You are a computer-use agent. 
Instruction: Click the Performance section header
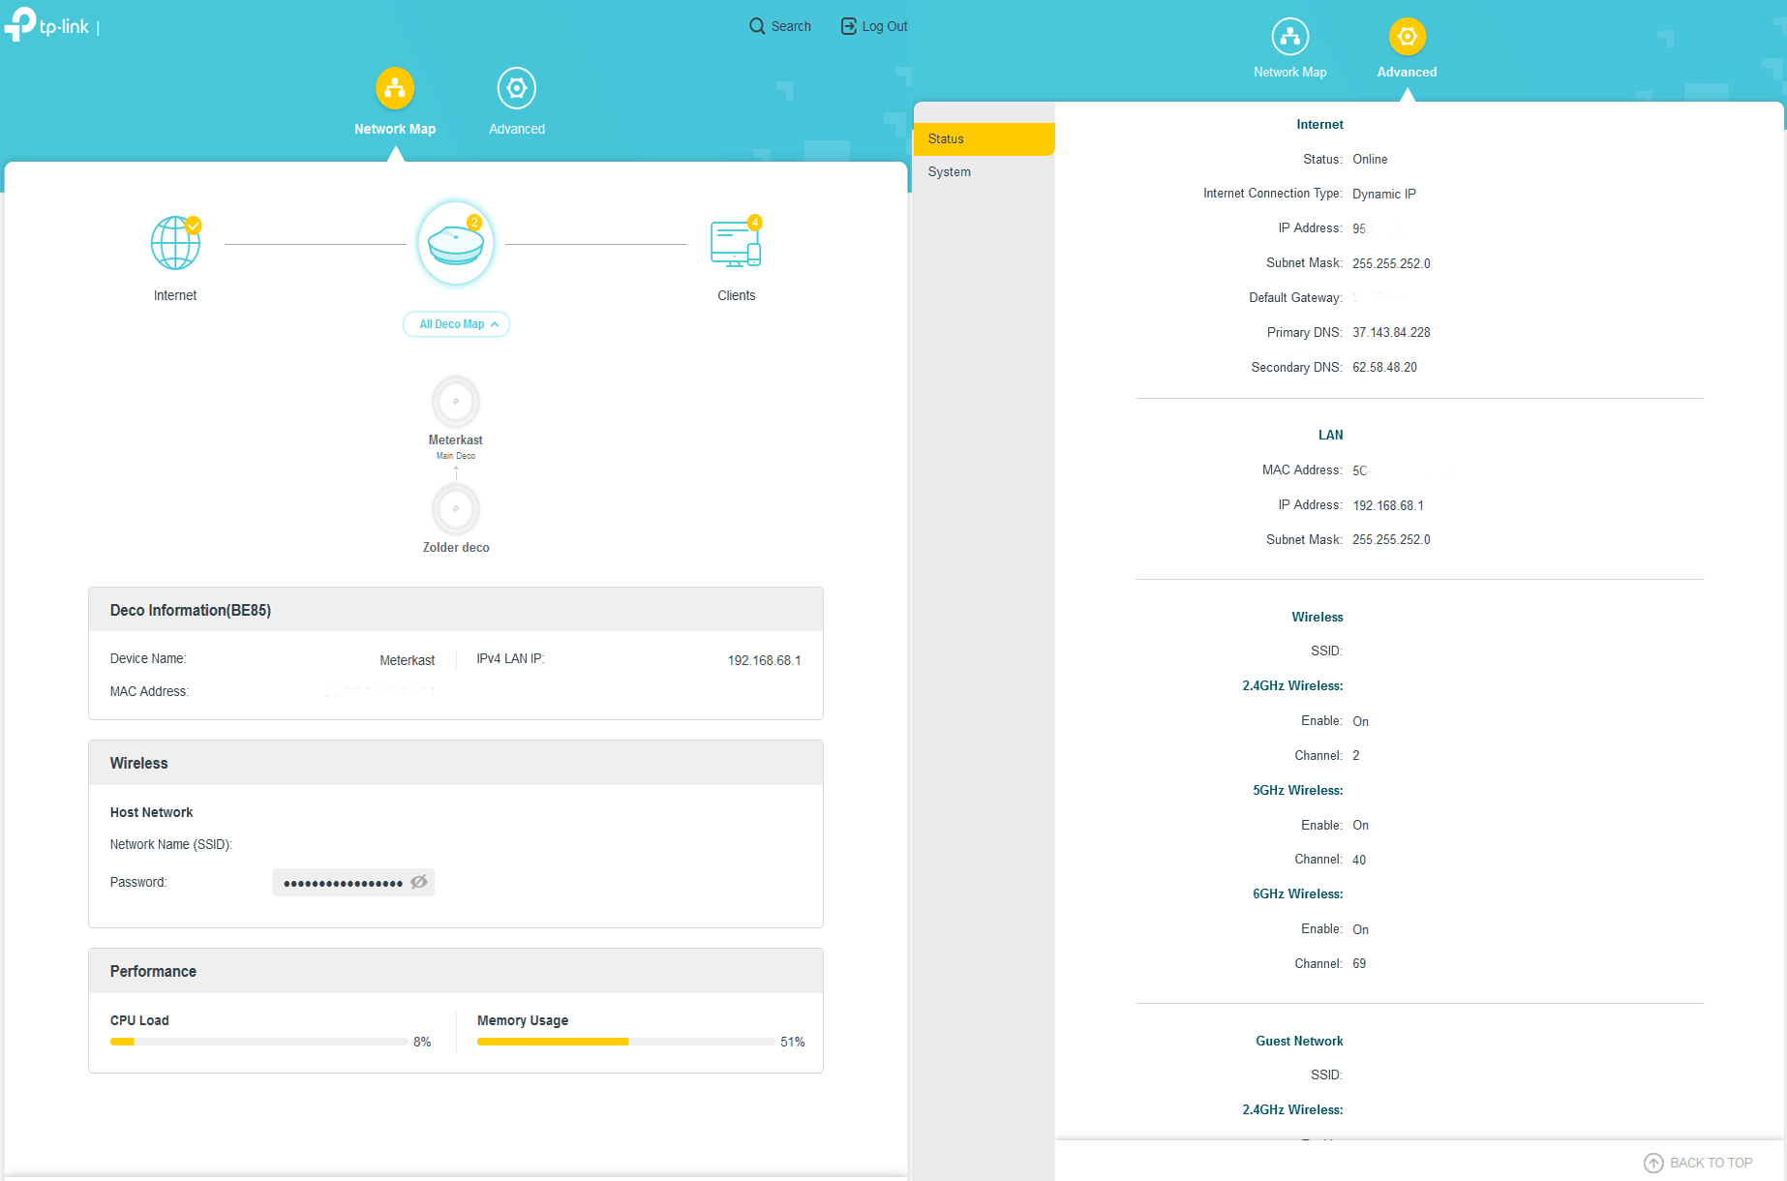456,971
